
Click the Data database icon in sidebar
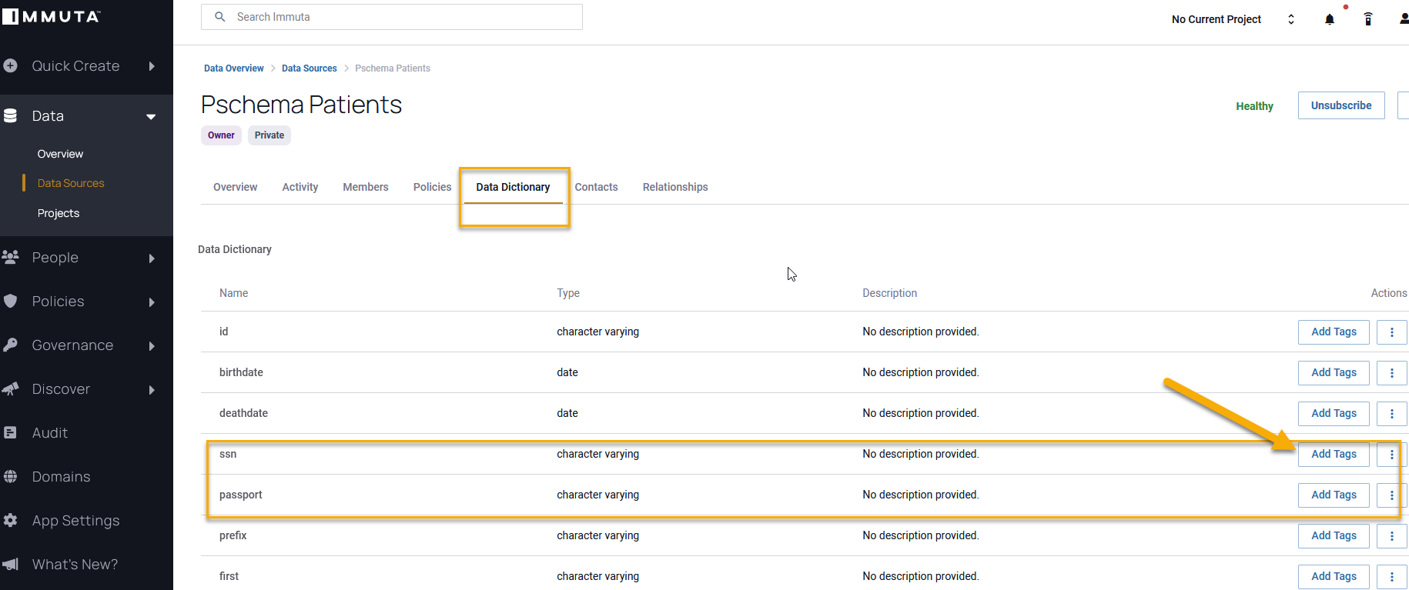point(10,116)
